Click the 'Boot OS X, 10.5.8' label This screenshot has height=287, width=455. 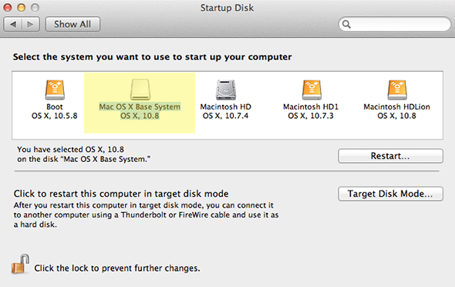[x=55, y=111]
